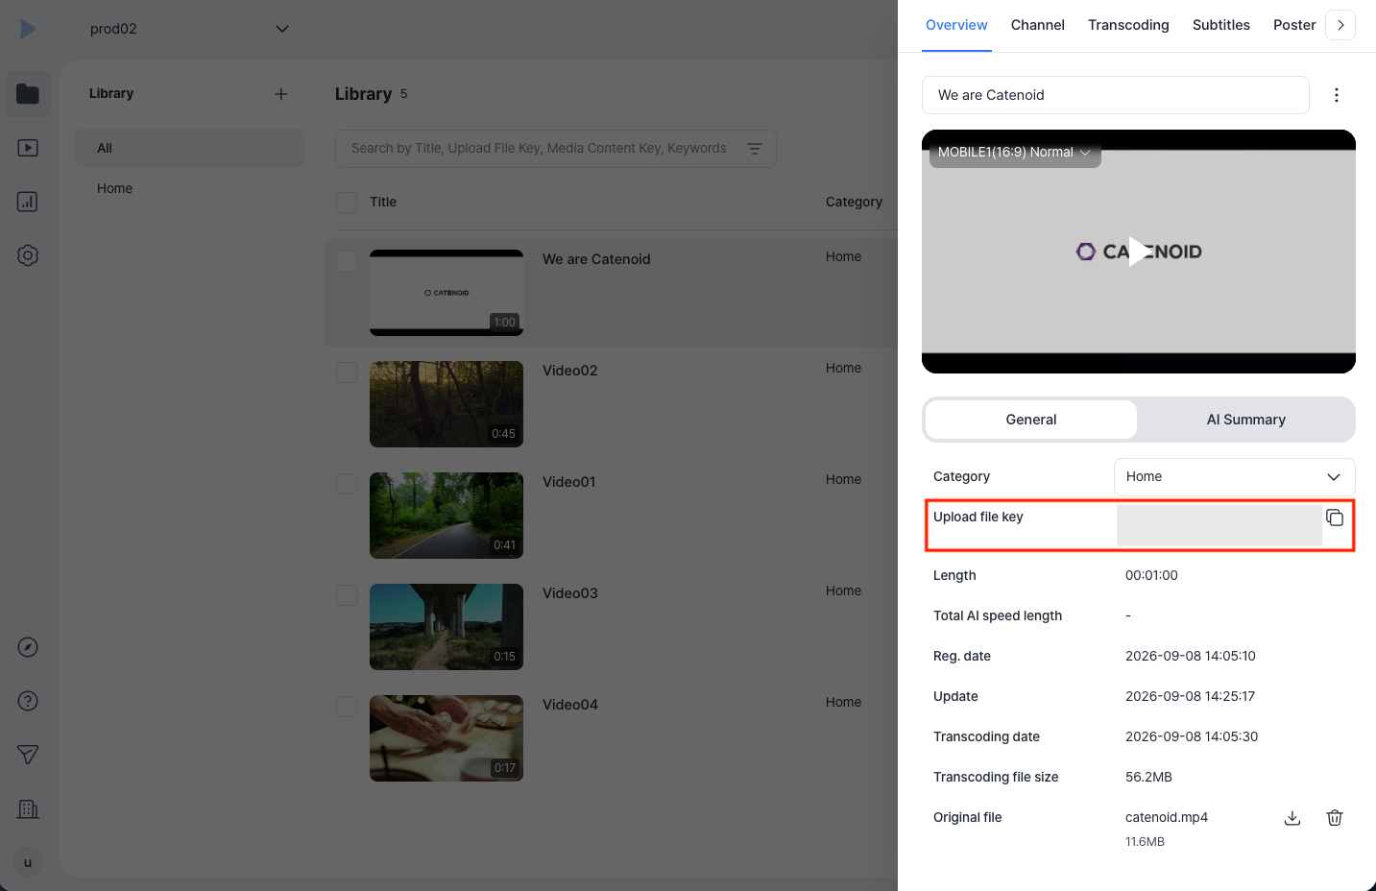Add a new library category

281,94
